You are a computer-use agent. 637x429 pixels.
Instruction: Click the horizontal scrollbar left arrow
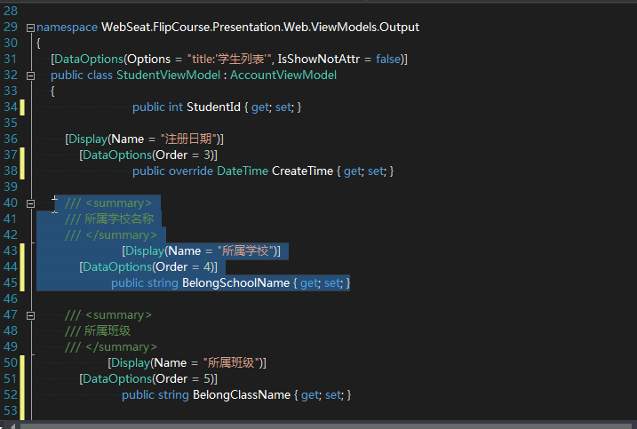click(x=12, y=426)
